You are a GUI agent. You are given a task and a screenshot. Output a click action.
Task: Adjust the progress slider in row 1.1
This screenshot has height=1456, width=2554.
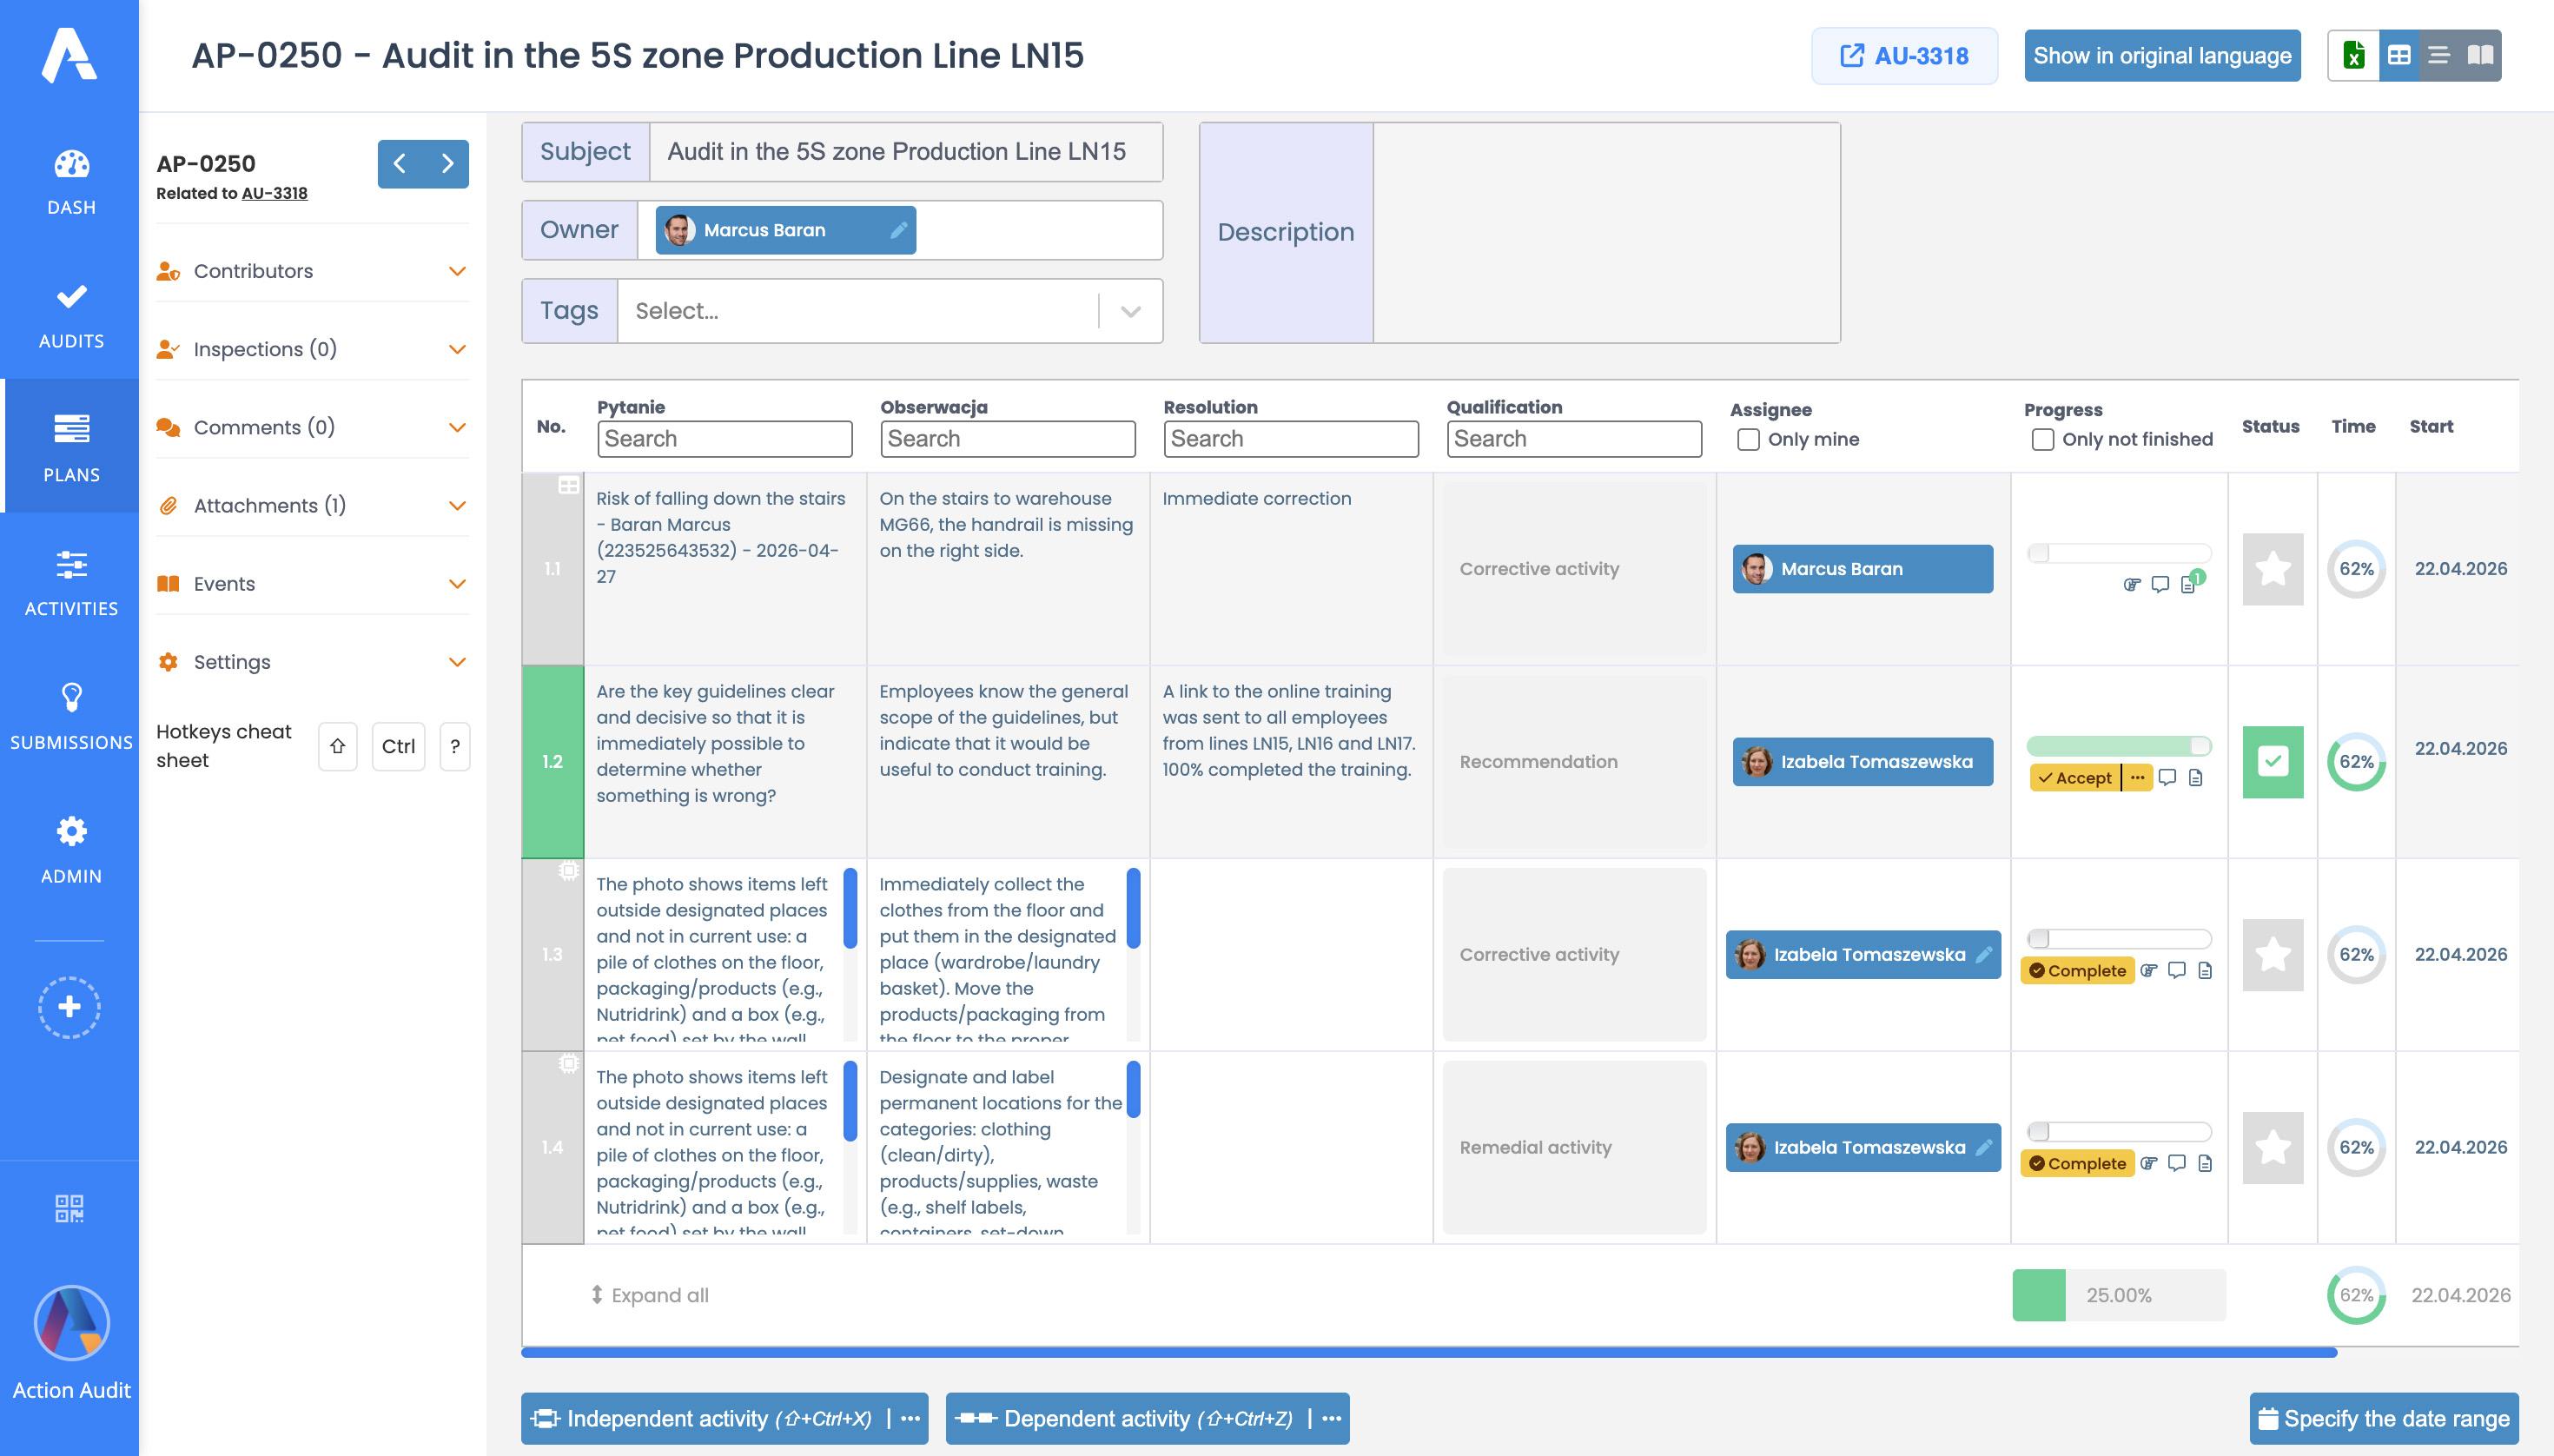pos(2118,553)
